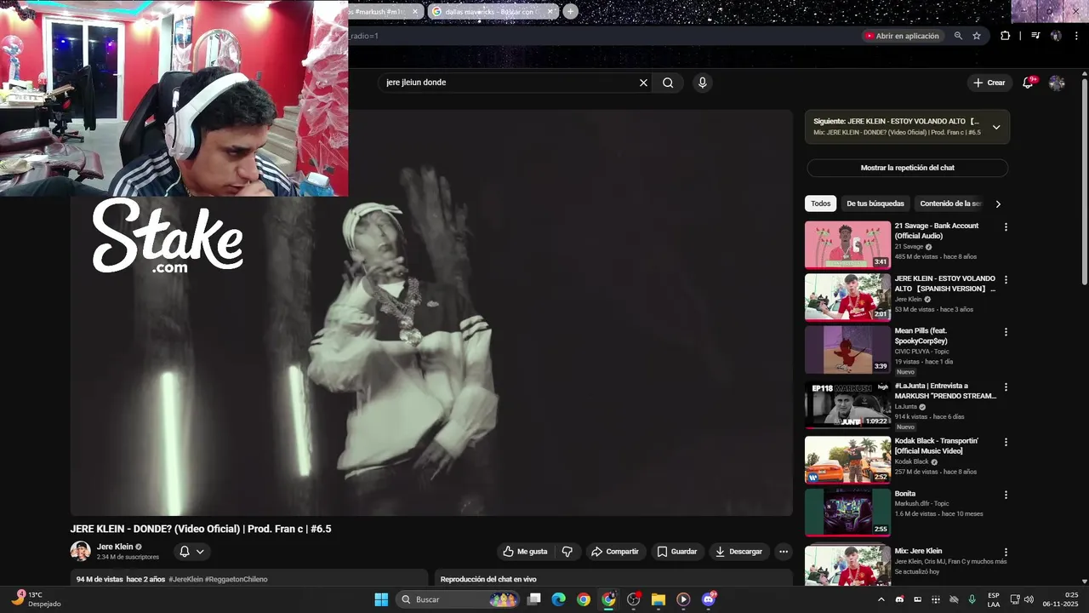The image size is (1089, 613).
Task: Open options for Bonita video
Action: click(x=1006, y=495)
